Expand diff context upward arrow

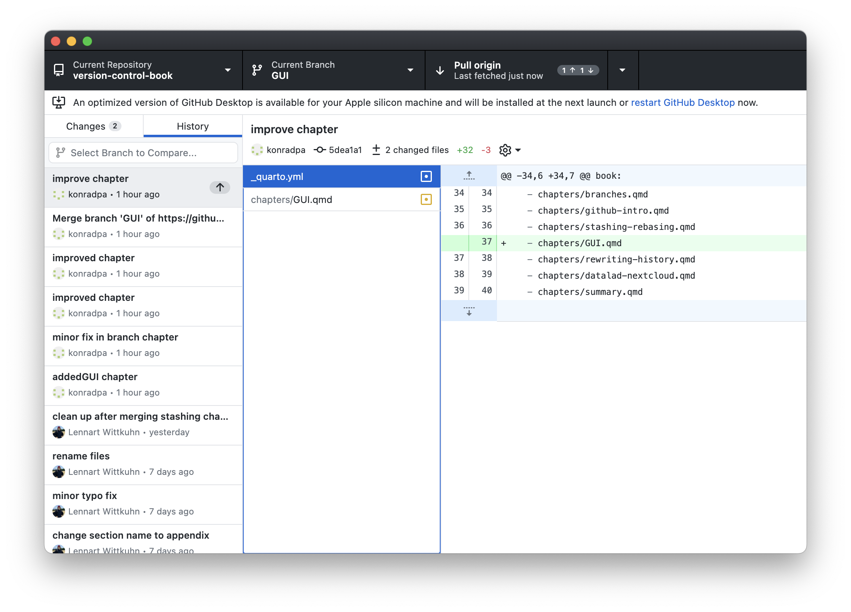(469, 176)
